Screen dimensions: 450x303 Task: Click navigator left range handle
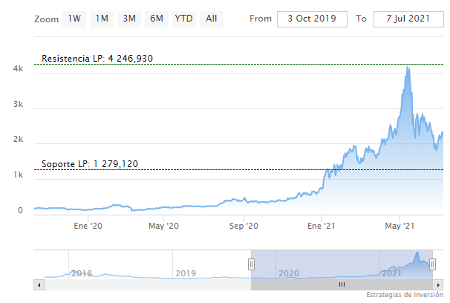(x=251, y=264)
